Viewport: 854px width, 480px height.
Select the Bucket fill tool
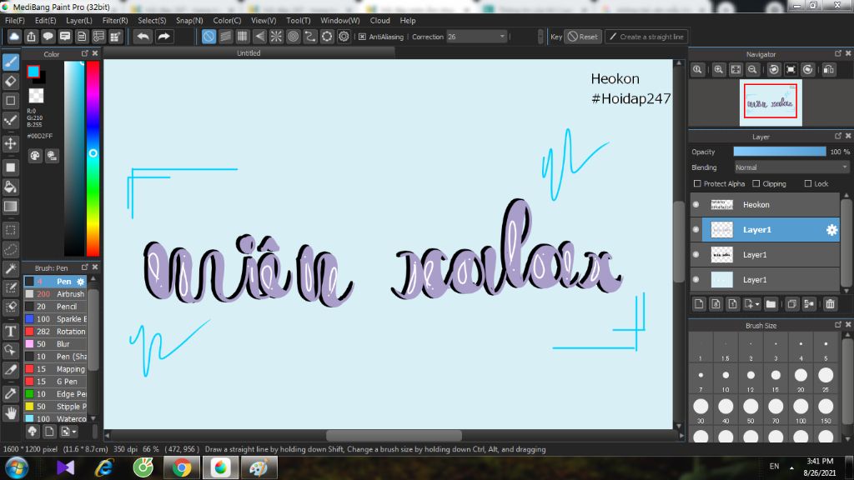[11, 187]
